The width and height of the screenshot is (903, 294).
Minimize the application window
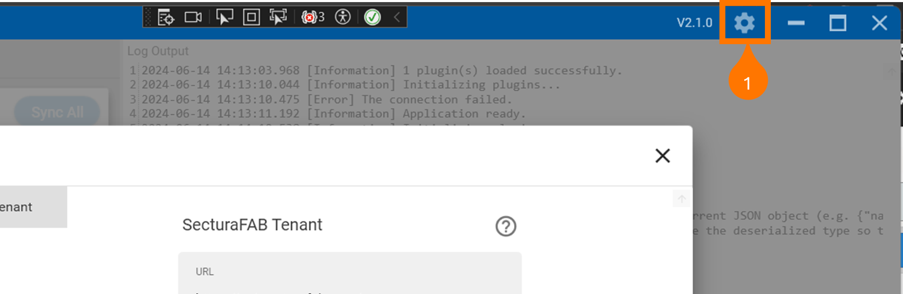[x=796, y=23]
